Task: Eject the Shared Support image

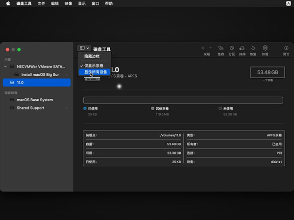Action: tap(66, 108)
